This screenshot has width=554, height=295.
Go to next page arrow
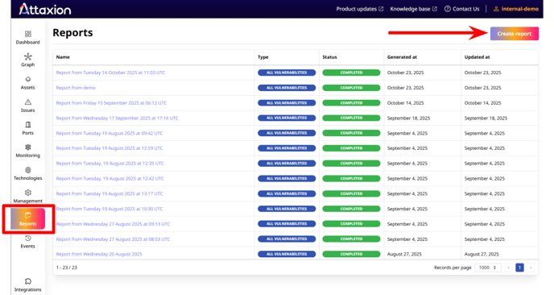[531, 268]
